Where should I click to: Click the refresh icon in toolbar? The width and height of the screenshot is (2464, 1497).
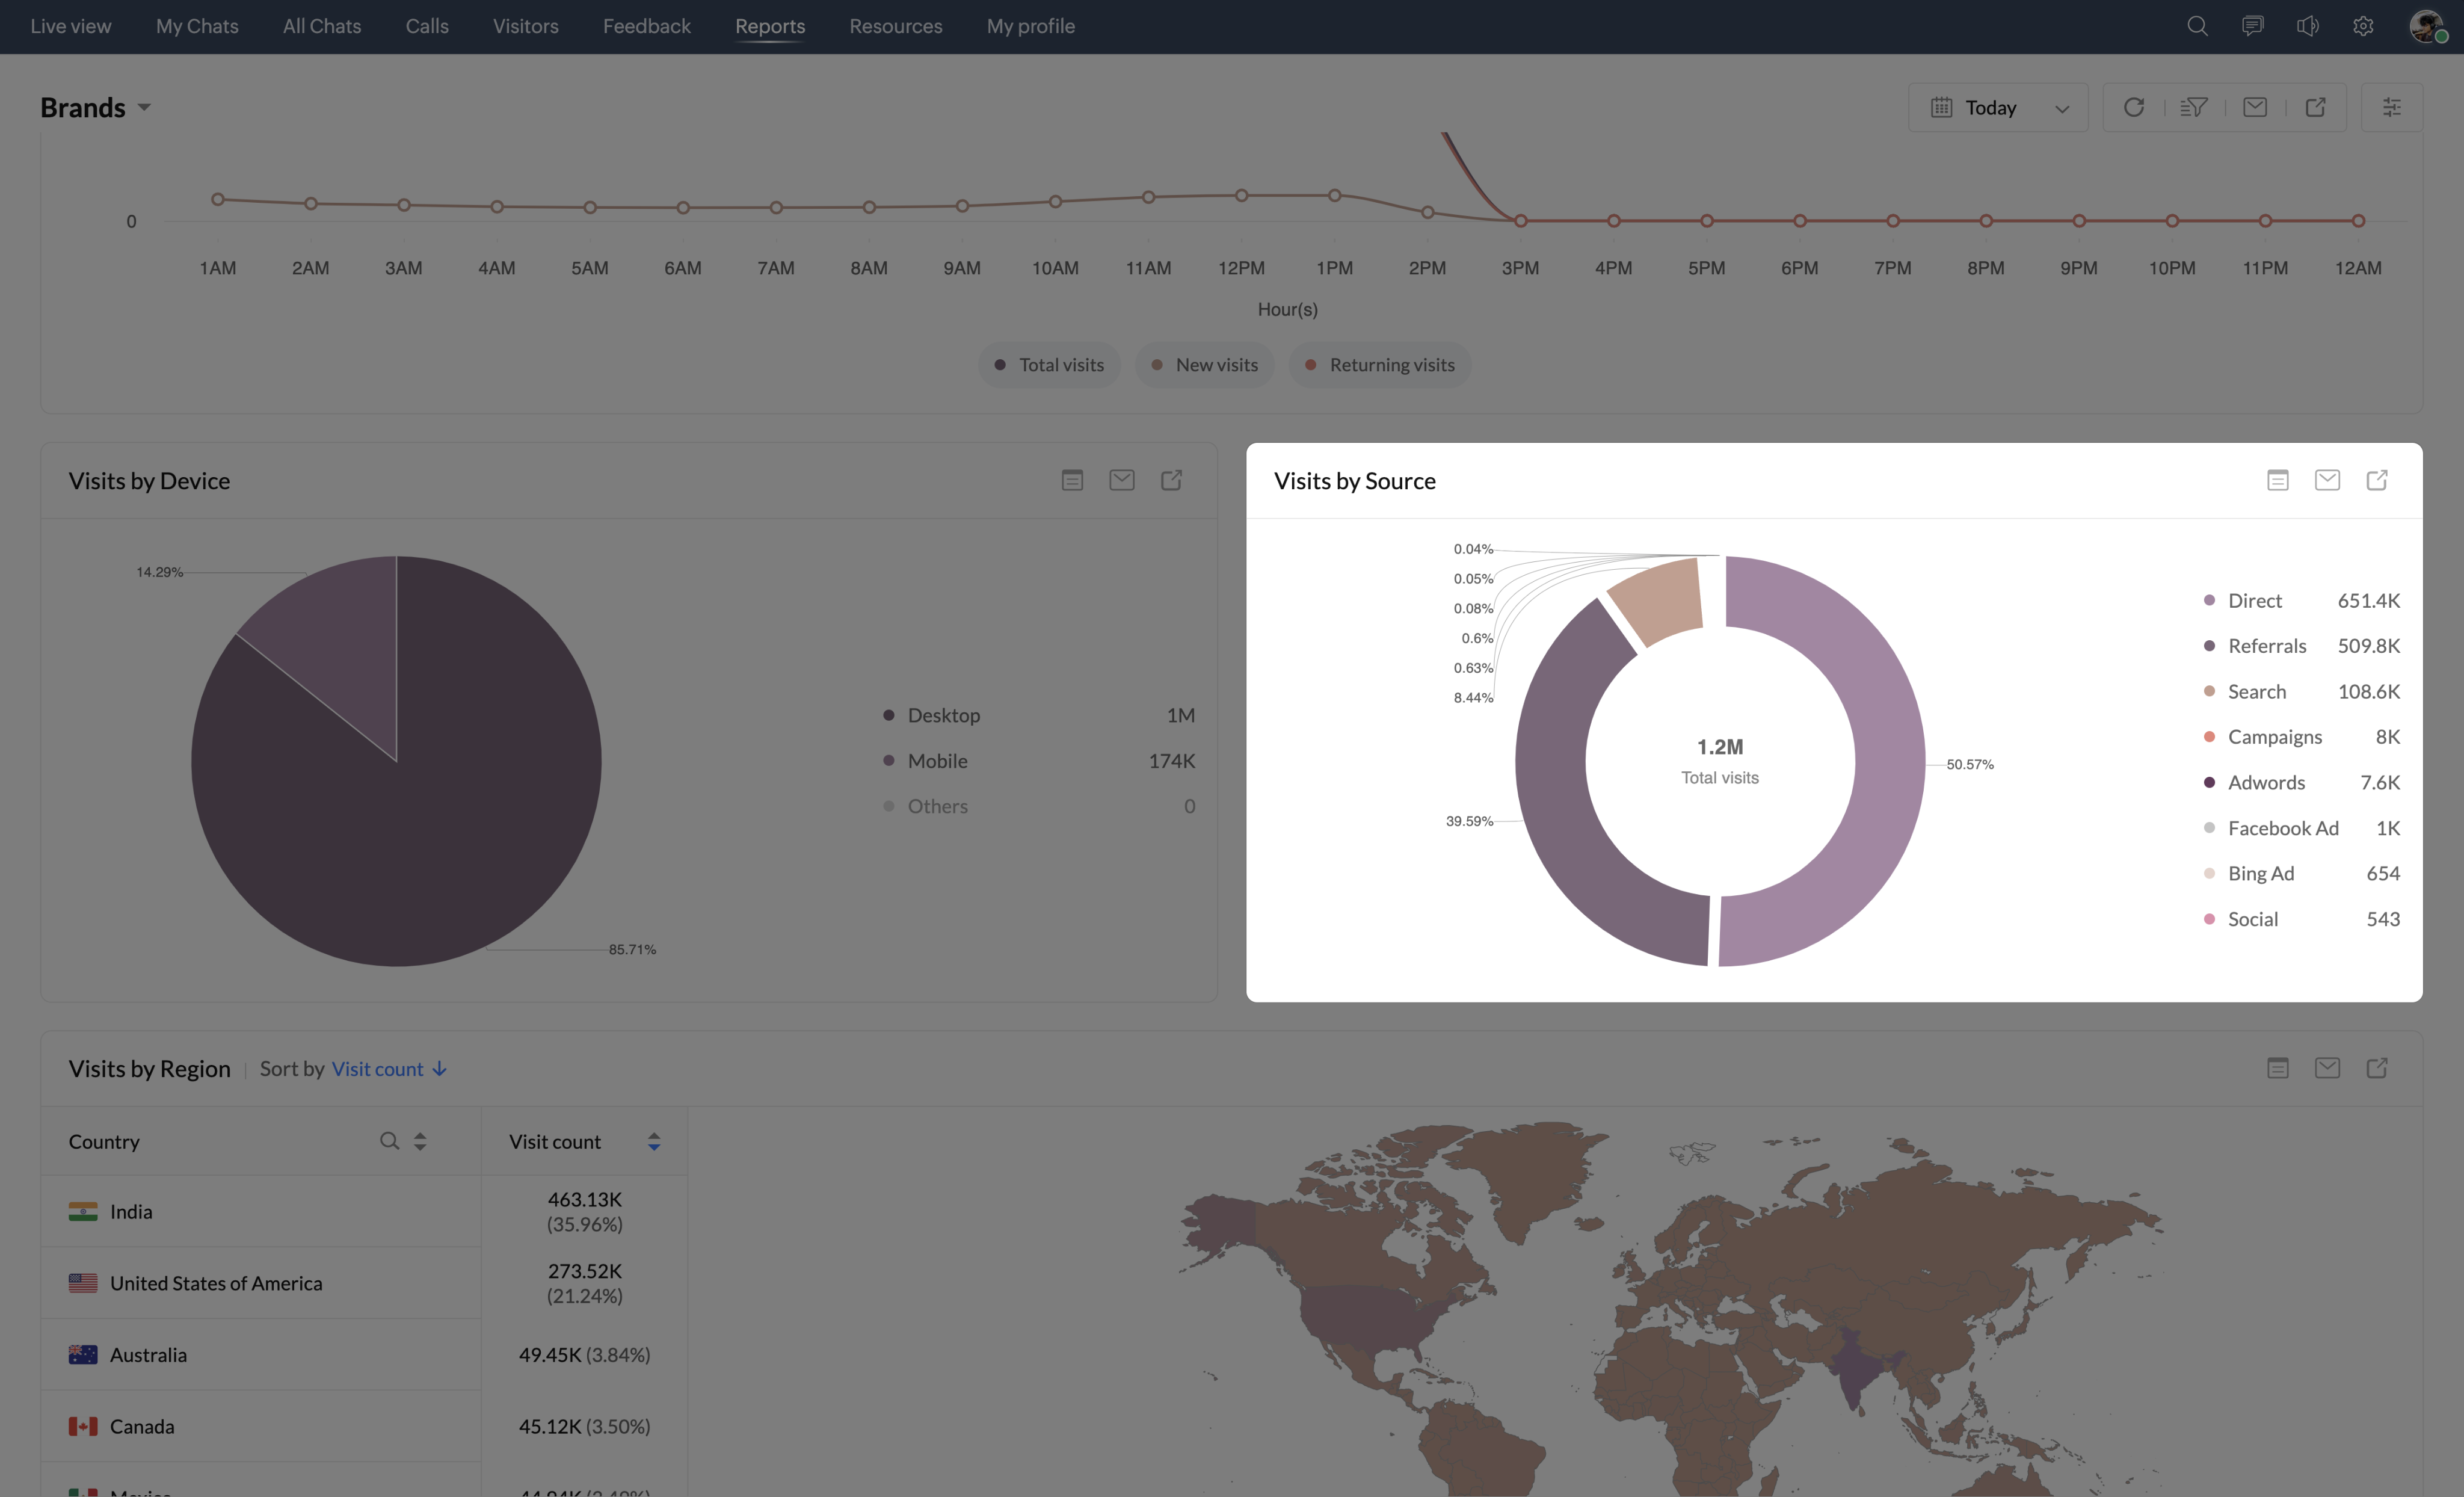2133,107
